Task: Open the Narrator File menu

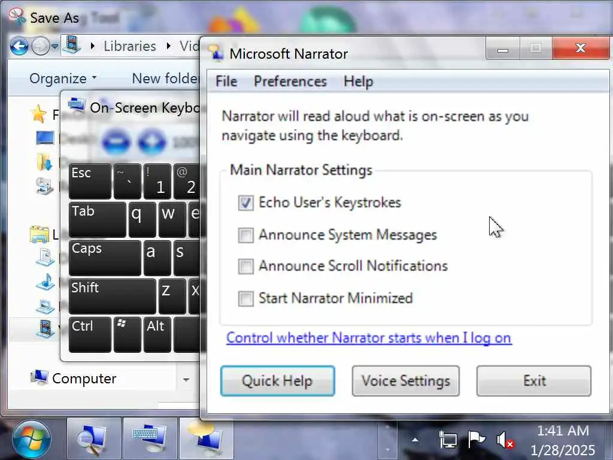Action: (226, 81)
